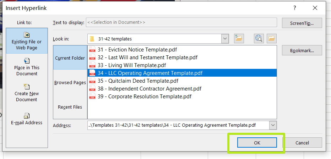Viewport: 331px width, 159px height.
Task: Open the ScreenTip button
Action: [302, 23]
